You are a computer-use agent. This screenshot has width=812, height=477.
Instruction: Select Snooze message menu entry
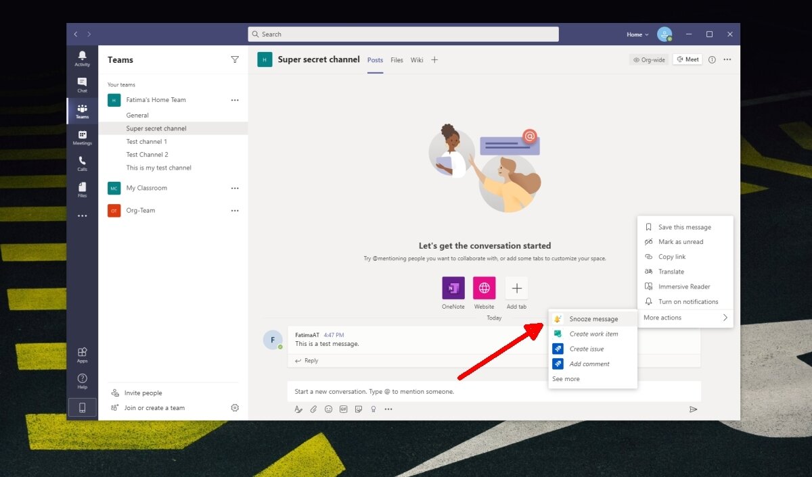click(x=593, y=319)
